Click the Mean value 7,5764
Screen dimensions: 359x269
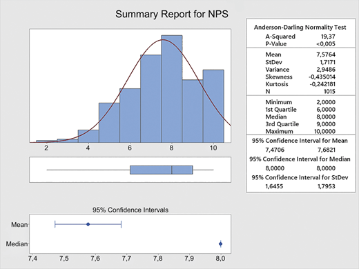click(326, 54)
